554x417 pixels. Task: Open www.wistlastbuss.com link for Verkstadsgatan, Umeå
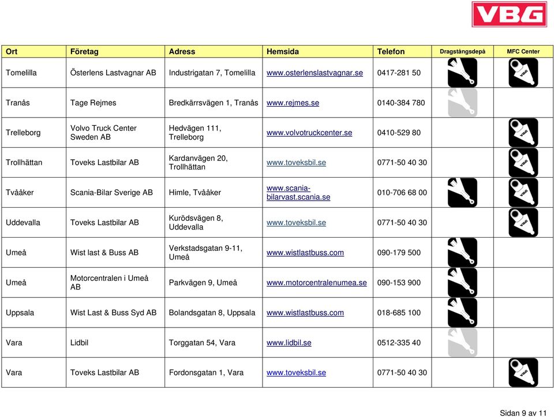(305, 253)
